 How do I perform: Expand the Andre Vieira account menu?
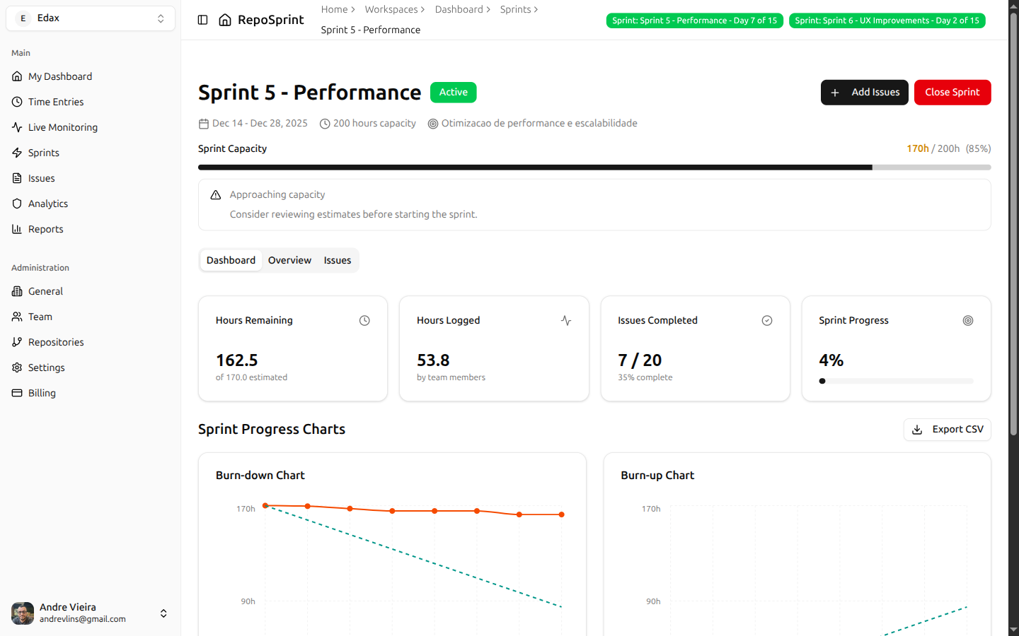point(163,613)
